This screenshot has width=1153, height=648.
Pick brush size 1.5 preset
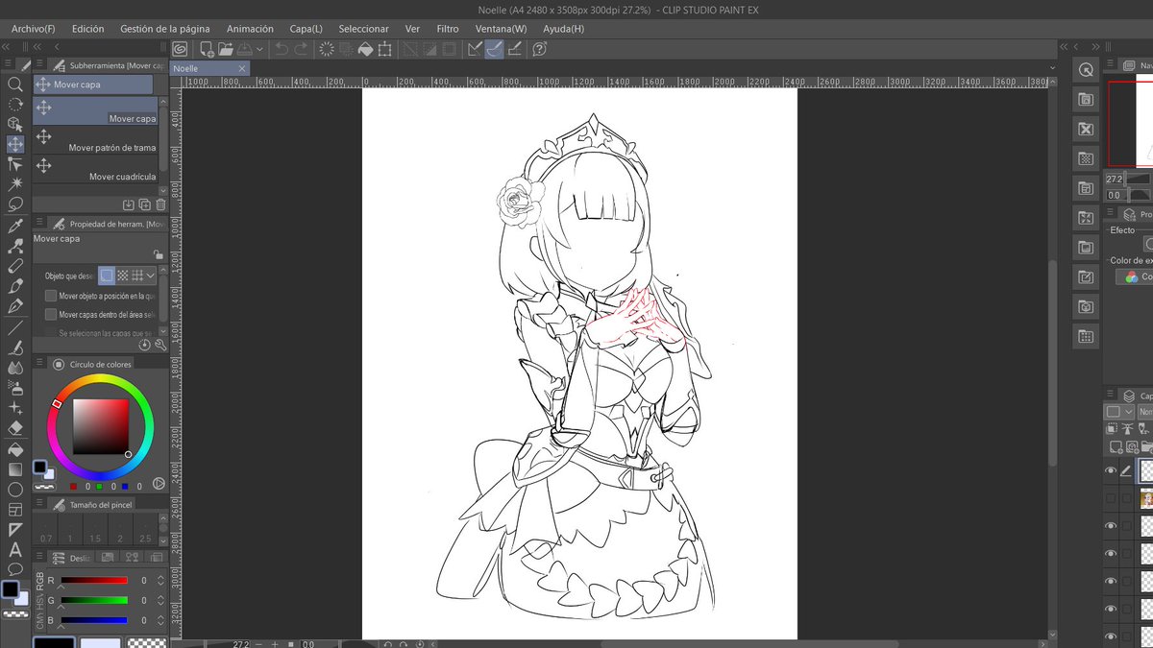[95, 529]
